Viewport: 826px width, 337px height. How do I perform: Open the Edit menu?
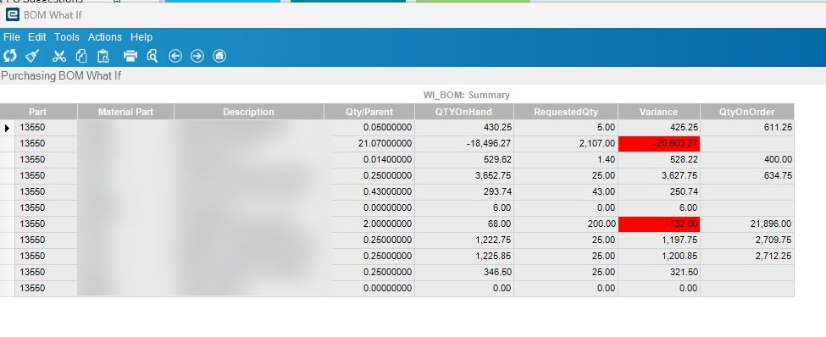click(37, 37)
